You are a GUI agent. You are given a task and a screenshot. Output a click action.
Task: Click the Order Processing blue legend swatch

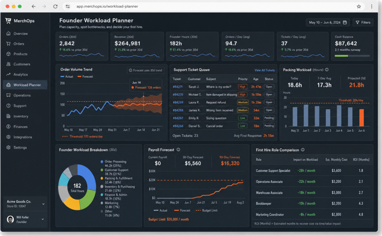102,162
